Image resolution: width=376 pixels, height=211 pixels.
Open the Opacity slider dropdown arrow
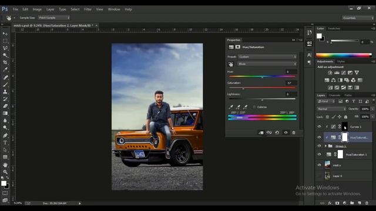tap(372, 109)
